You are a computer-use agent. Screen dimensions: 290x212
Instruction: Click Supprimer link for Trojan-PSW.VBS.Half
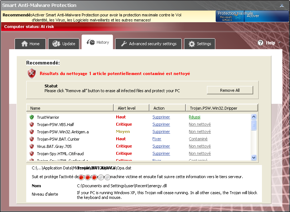(x=161, y=124)
